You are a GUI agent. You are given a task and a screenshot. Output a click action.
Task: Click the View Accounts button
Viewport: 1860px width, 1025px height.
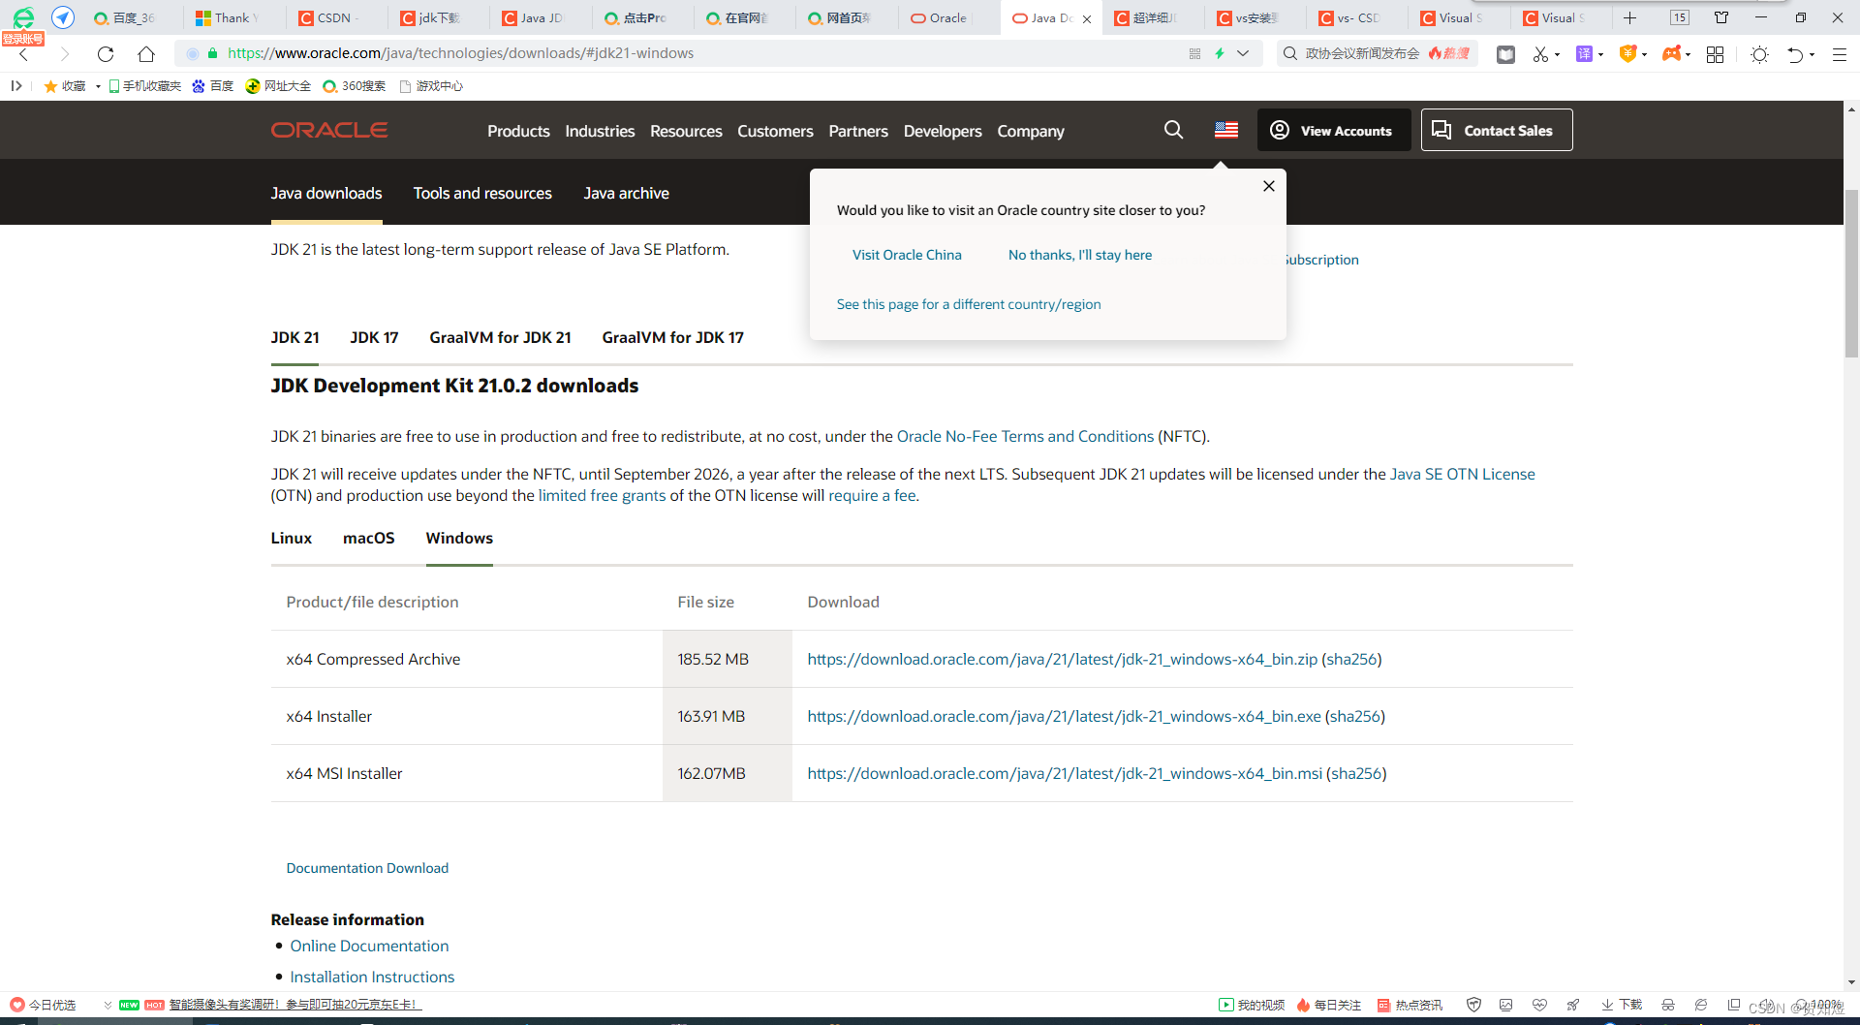(1334, 130)
